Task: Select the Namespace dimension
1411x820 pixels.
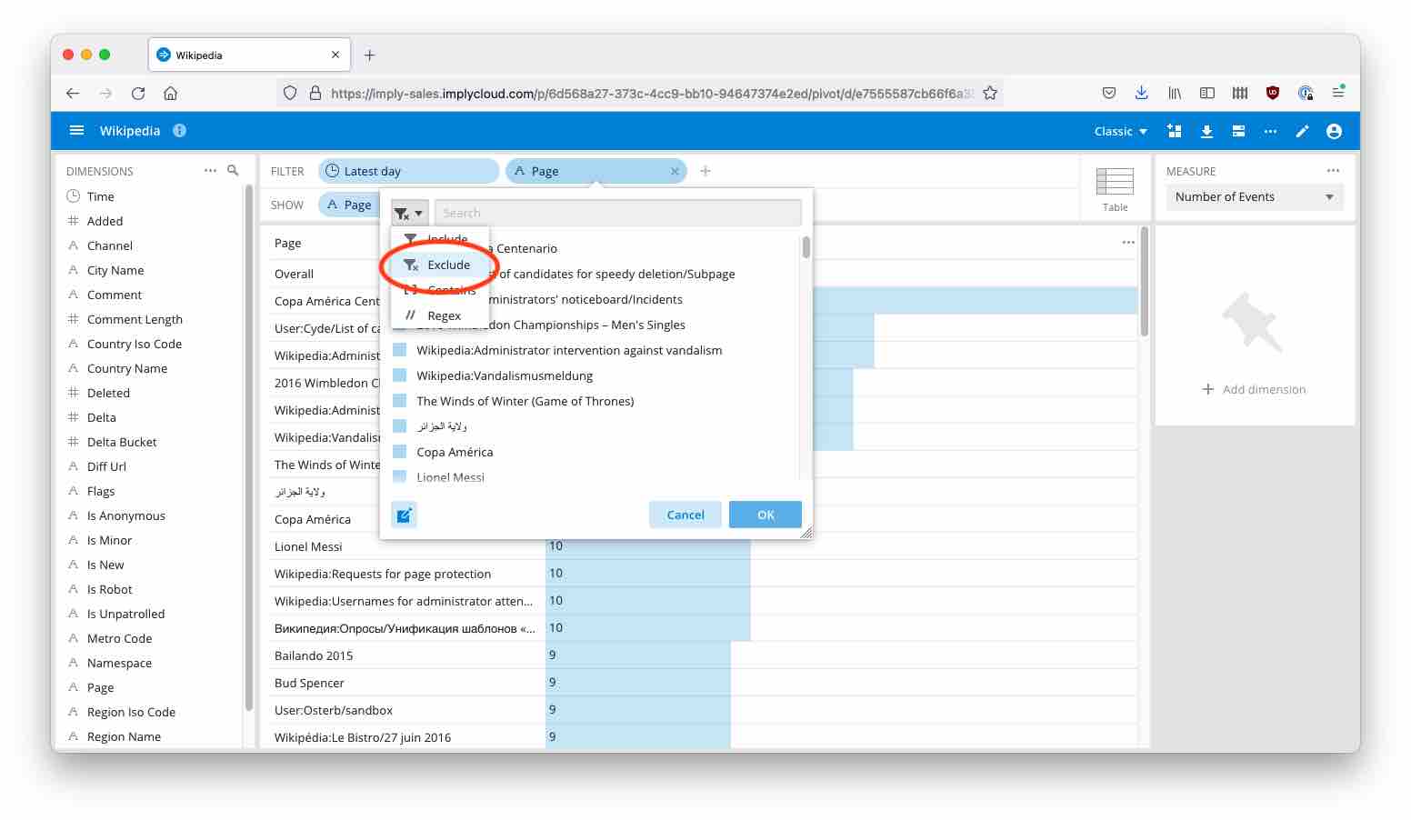Action: point(119,663)
